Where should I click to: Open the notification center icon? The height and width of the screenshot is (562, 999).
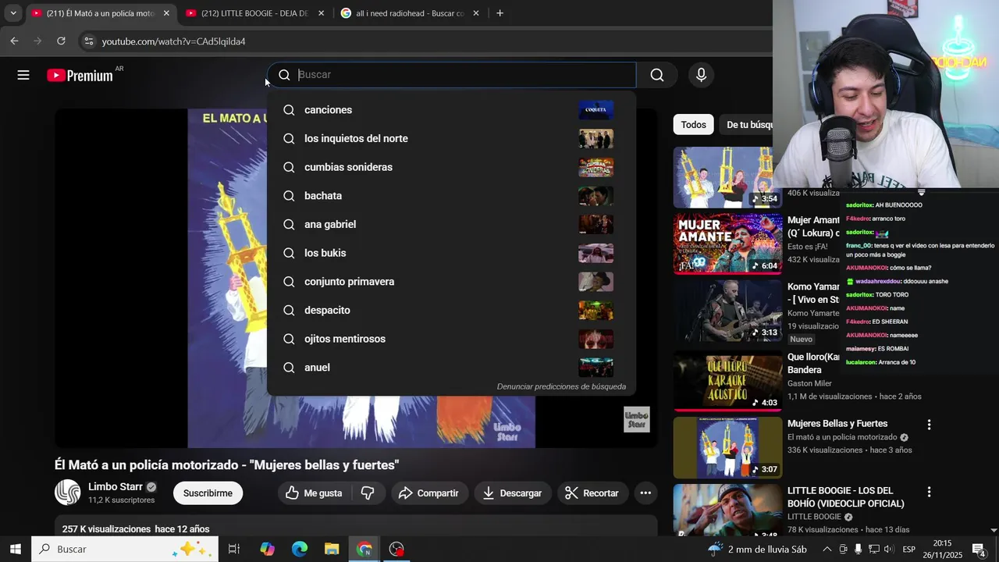(x=979, y=550)
